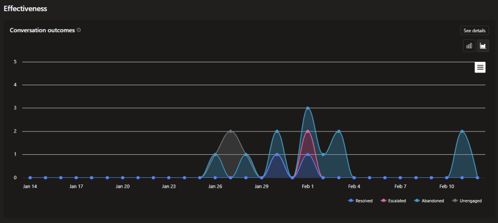This screenshot has width=498, height=223.
Task: Click the Jan 14 data point on baseline
Action: point(30,178)
